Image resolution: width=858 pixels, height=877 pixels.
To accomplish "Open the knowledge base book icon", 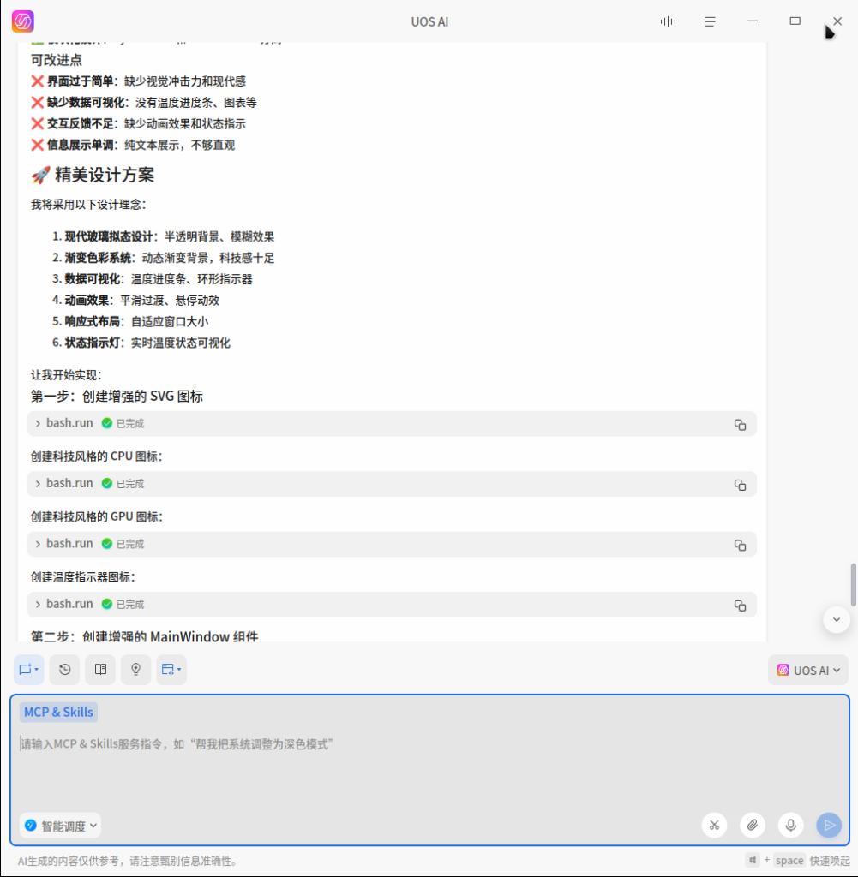I will 100,670.
